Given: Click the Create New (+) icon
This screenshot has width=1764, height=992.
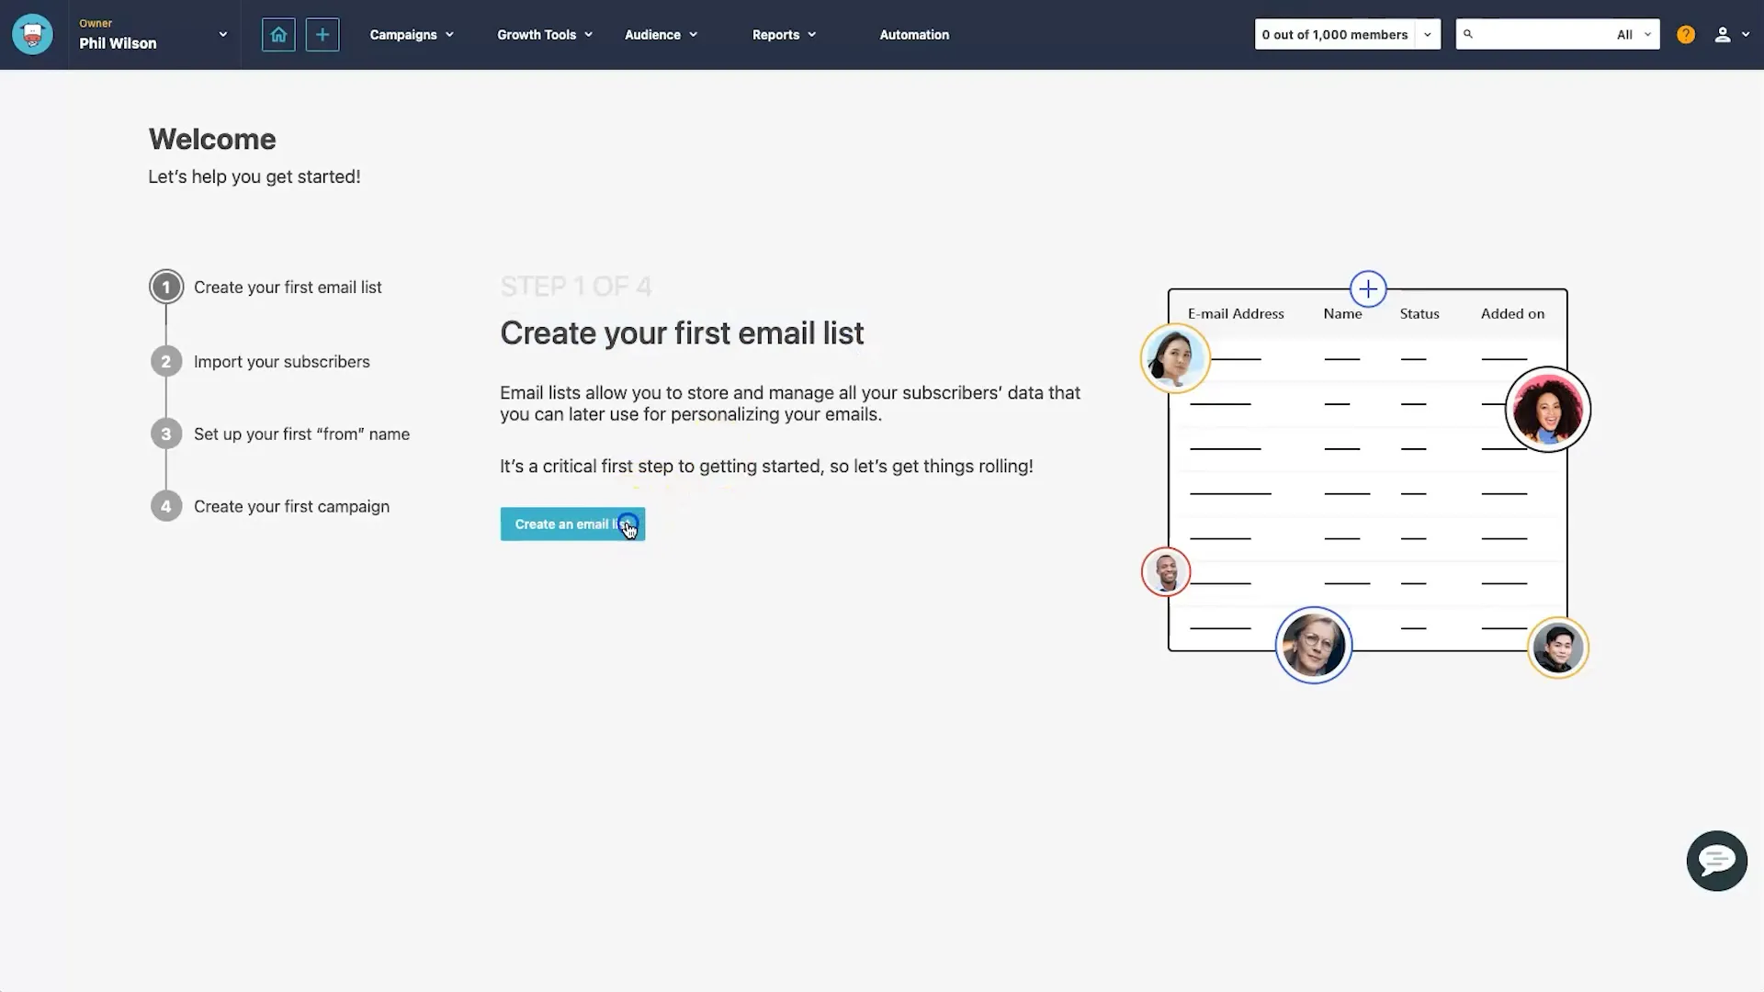Looking at the screenshot, I should click(x=322, y=34).
